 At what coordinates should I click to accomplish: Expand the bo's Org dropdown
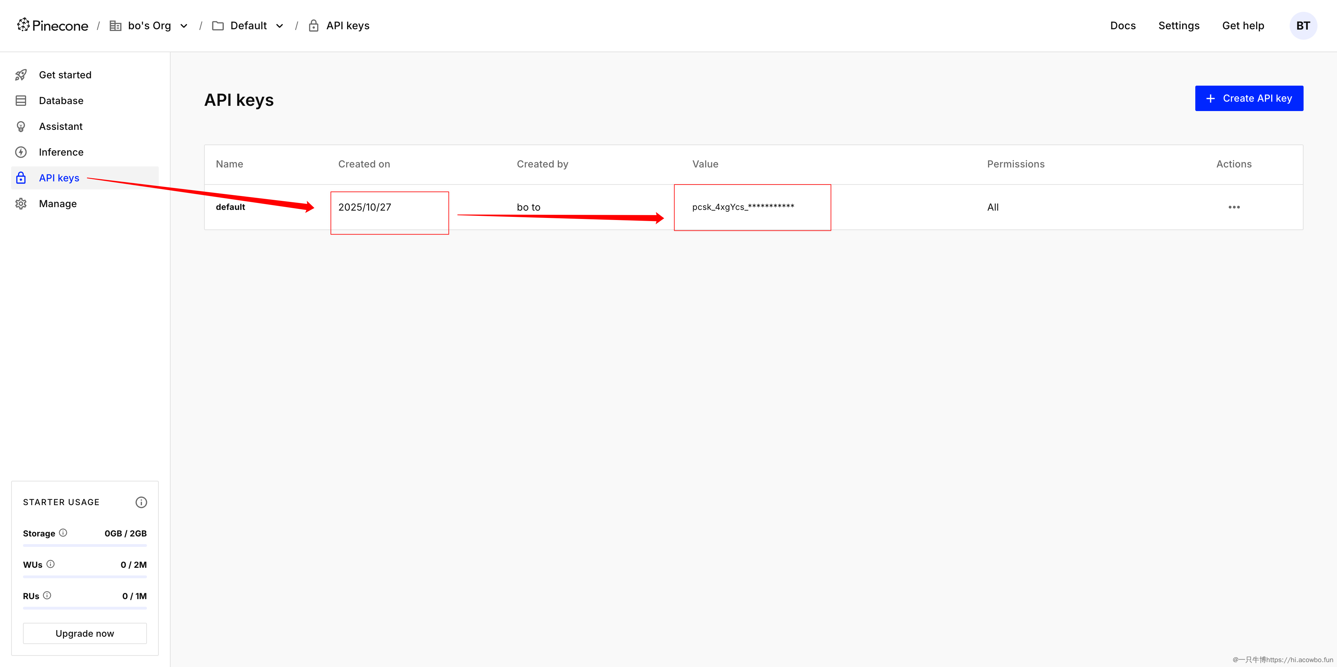click(x=184, y=26)
